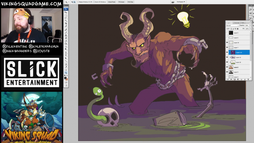Select the Rectangular Marquee tool
The image size is (254, 143).
[66, 15]
